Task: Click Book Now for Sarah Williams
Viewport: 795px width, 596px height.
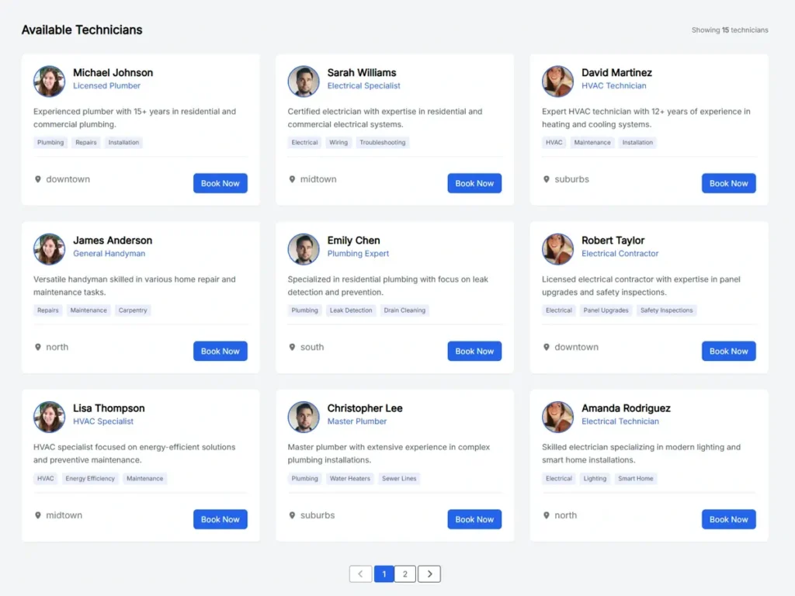Action: tap(474, 183)
